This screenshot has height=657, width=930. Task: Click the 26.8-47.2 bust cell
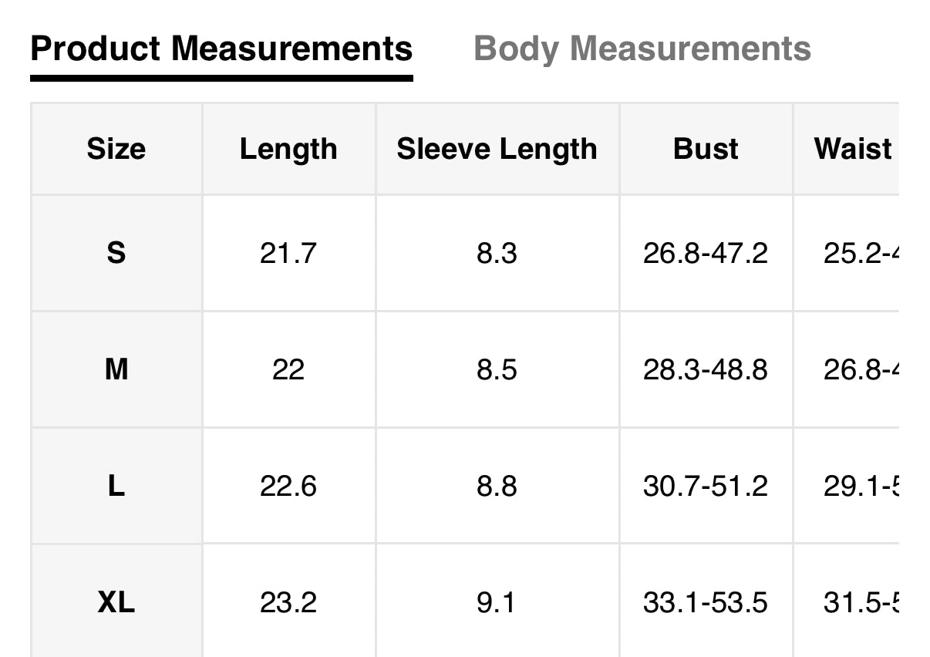(706, 253)
